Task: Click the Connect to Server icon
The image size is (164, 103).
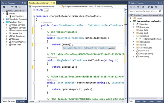Action: pos(16,7)
